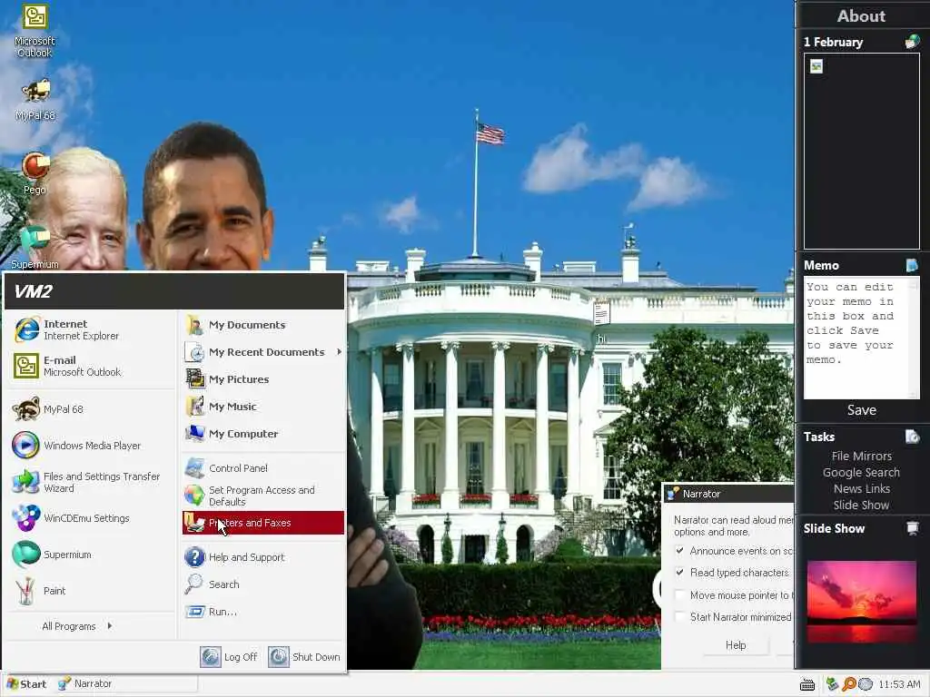Open the Run dialog
The image size is (930, 697).
(x=262, y=612)
